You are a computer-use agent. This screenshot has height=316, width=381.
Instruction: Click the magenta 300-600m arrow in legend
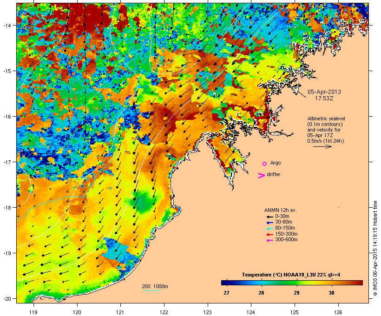269,240
